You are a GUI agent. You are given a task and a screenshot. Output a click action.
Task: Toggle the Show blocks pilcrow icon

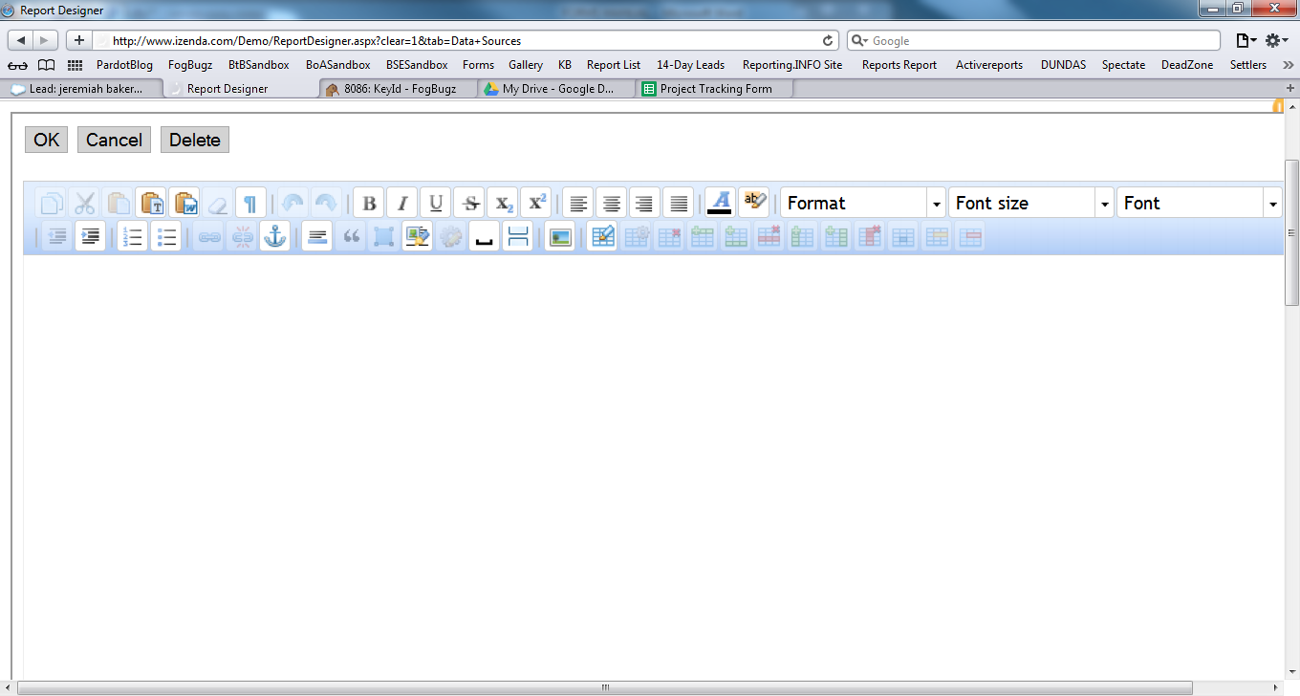(x=250, y=203)
